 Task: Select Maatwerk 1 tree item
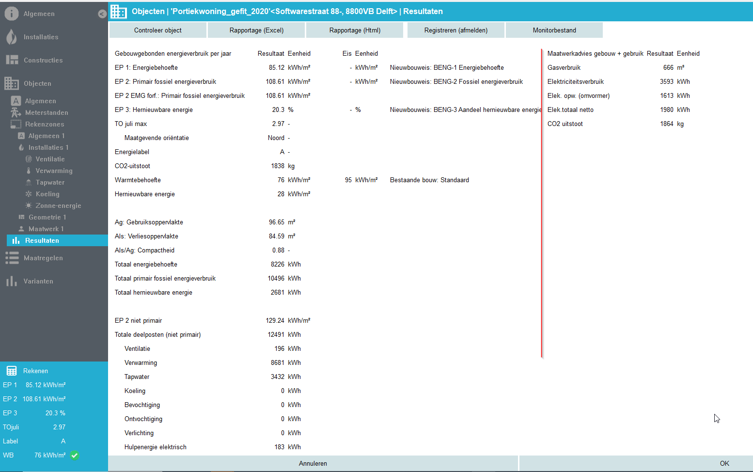pos(46,229)
